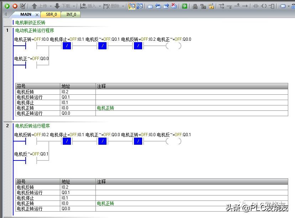Click the closed padlock icon
The width and height of the screenshot is (295, 218).
(195, 6)
